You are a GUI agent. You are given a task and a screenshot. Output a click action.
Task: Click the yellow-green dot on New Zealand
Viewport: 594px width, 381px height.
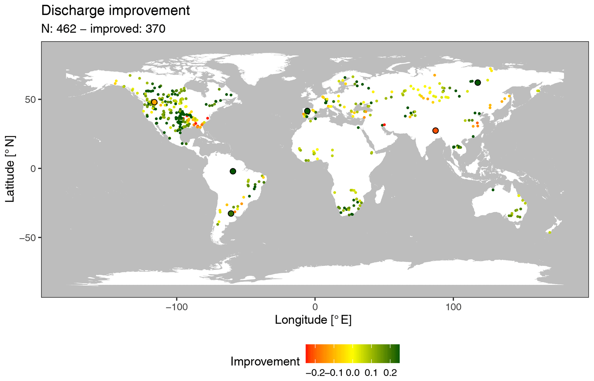(549, 232)
